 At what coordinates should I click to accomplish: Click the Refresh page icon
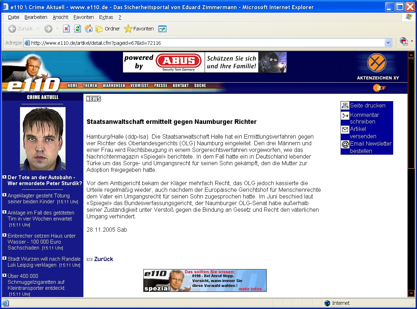pos(77,29)
